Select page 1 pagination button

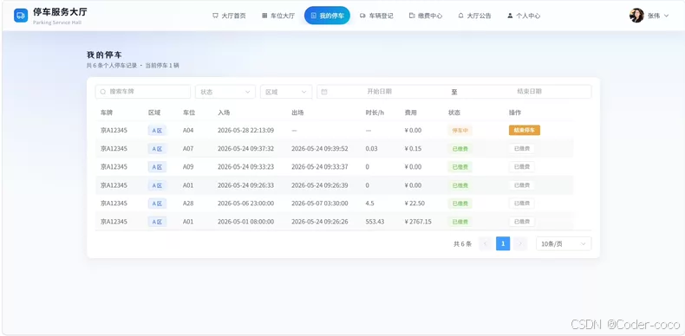pos(503,243)
